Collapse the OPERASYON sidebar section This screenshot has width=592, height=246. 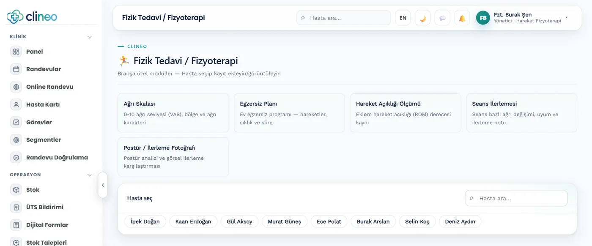[90, 175]
